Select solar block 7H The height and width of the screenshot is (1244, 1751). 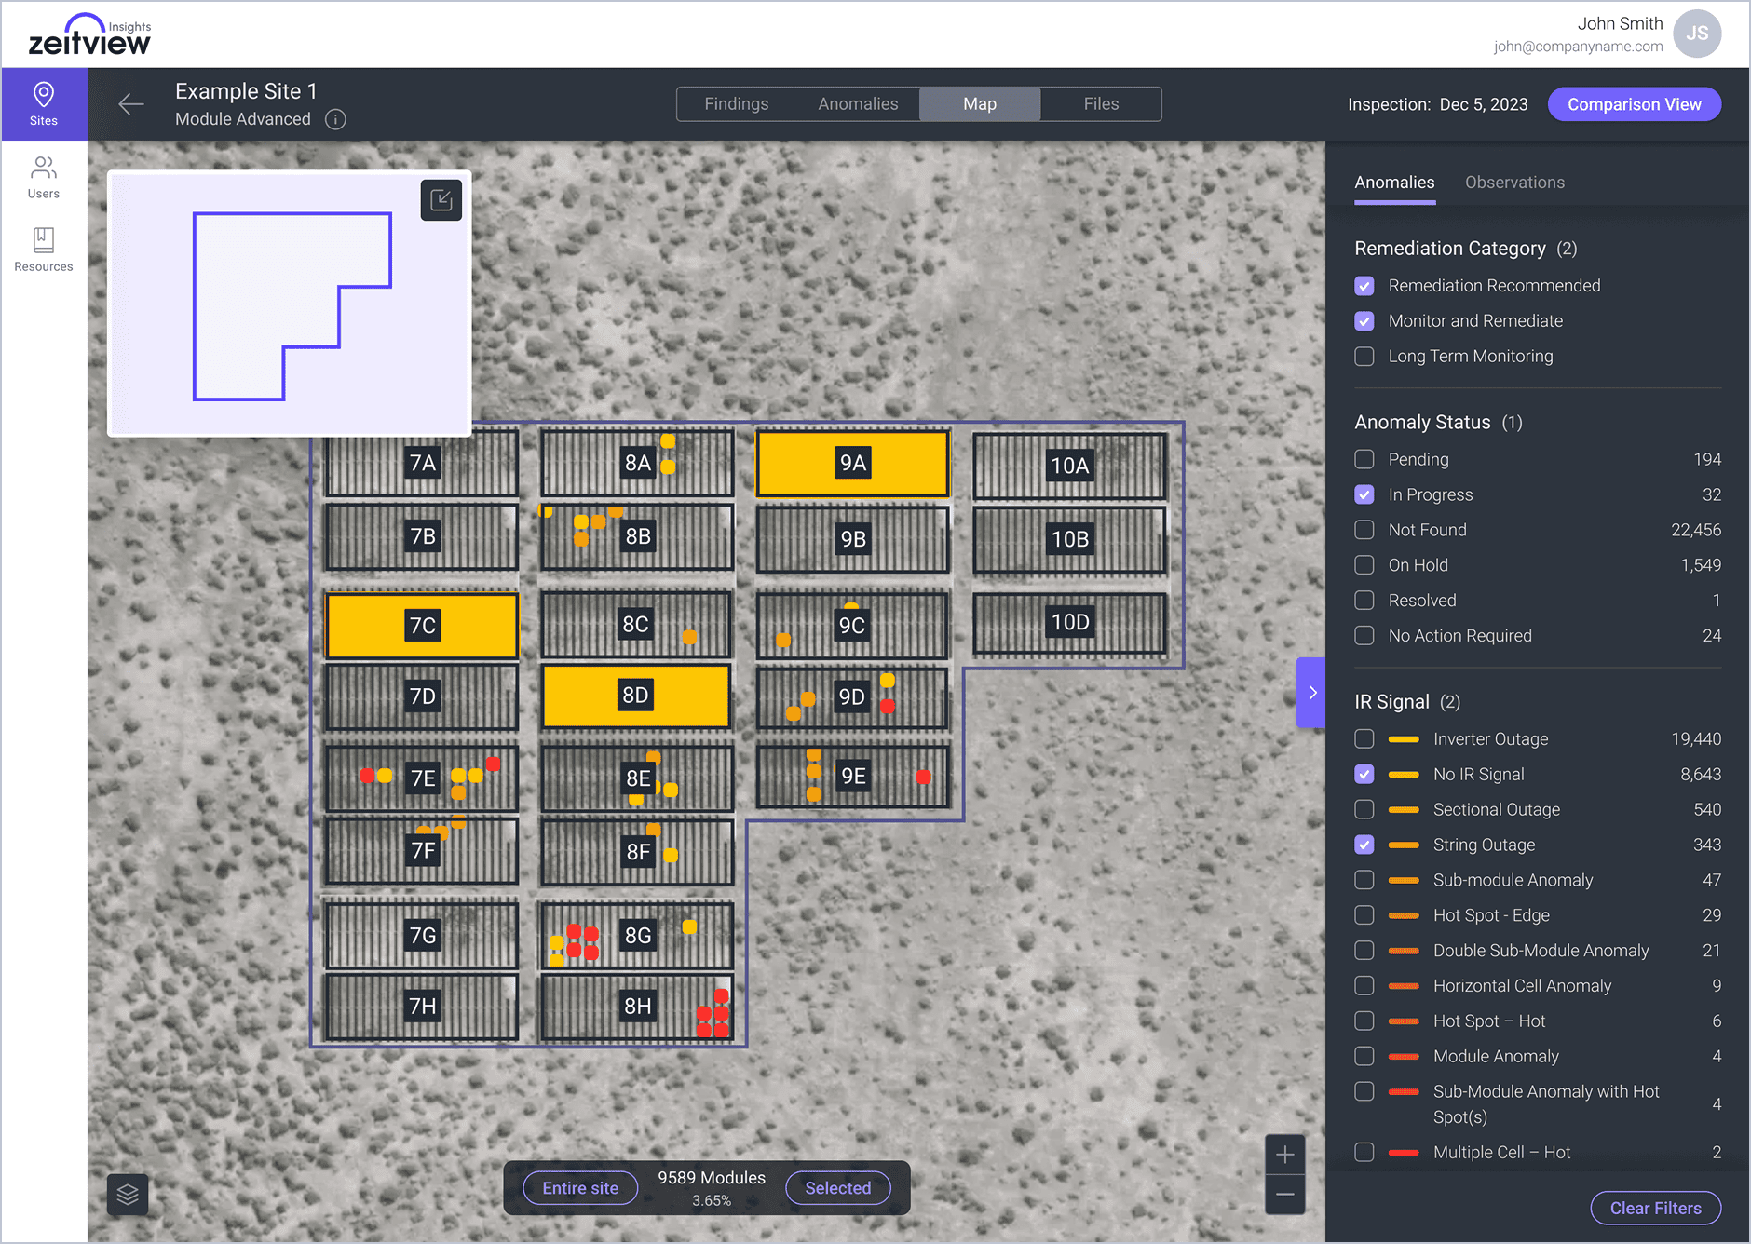click(422, 1007)
